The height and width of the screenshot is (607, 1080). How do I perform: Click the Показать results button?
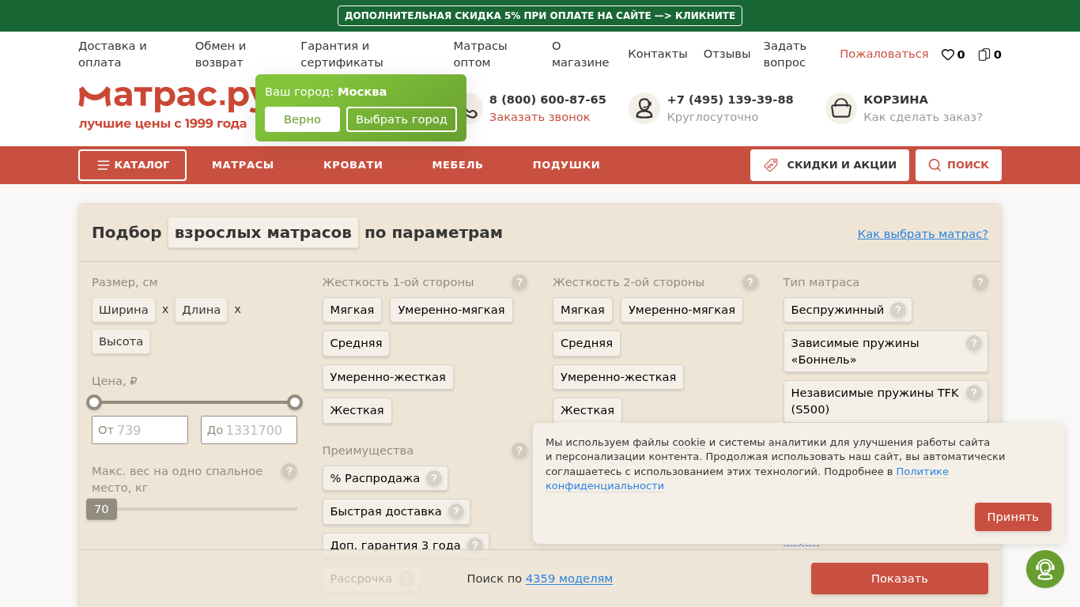pyautogui.click(x=900, y=579)
